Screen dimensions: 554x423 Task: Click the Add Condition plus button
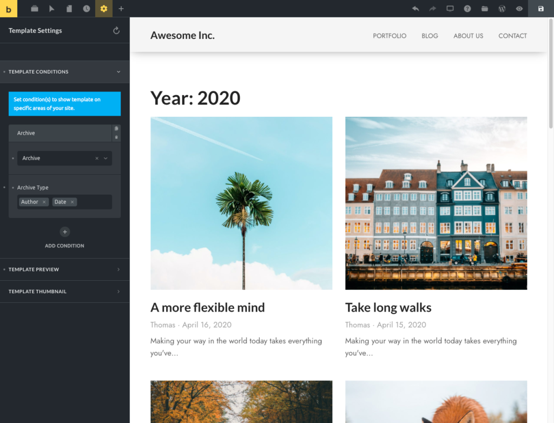click(64, 232)
